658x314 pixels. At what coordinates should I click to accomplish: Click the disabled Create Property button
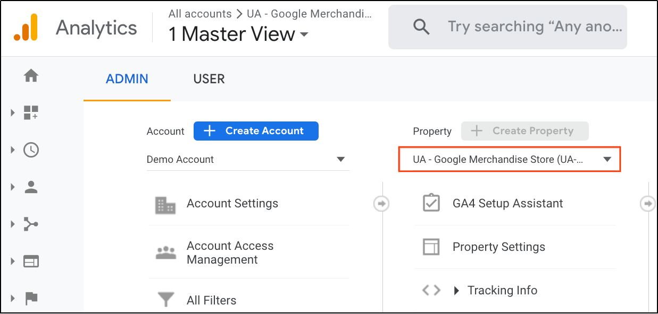click(525, 130)
